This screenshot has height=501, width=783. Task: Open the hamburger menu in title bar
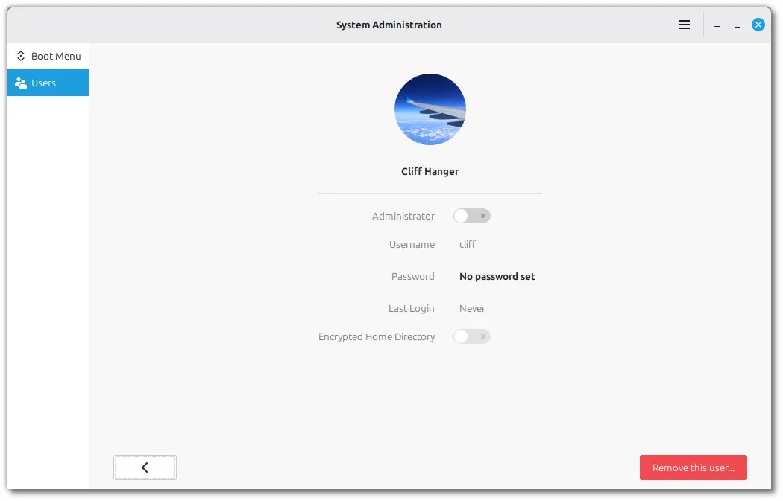coord(684,25)
